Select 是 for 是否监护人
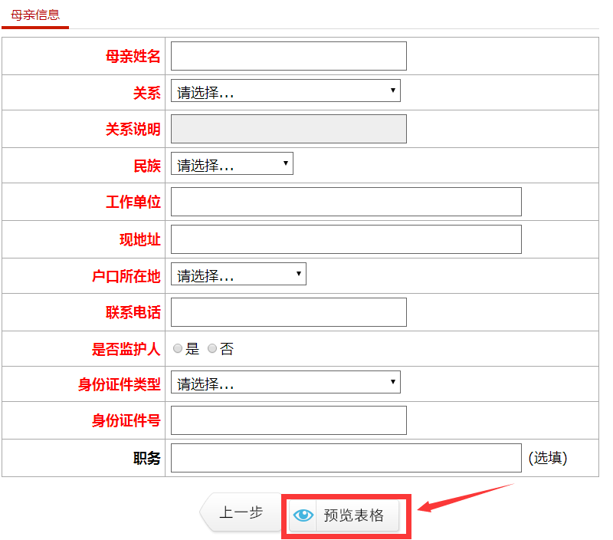 click(178, 349)
